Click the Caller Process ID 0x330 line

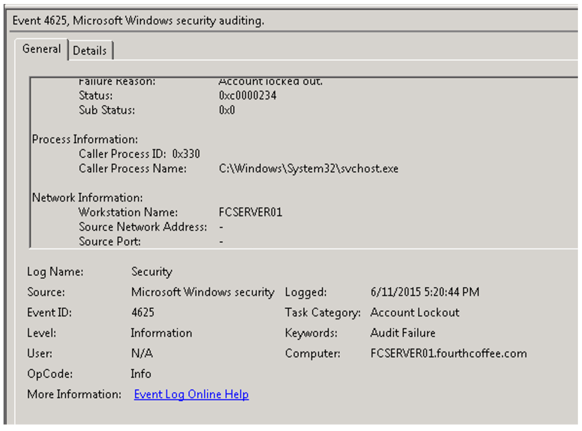tap(139, 154)
